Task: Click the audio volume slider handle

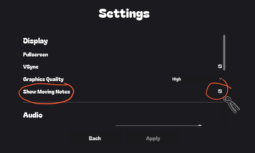Action: pyautogui.click(x=200, y=126)
